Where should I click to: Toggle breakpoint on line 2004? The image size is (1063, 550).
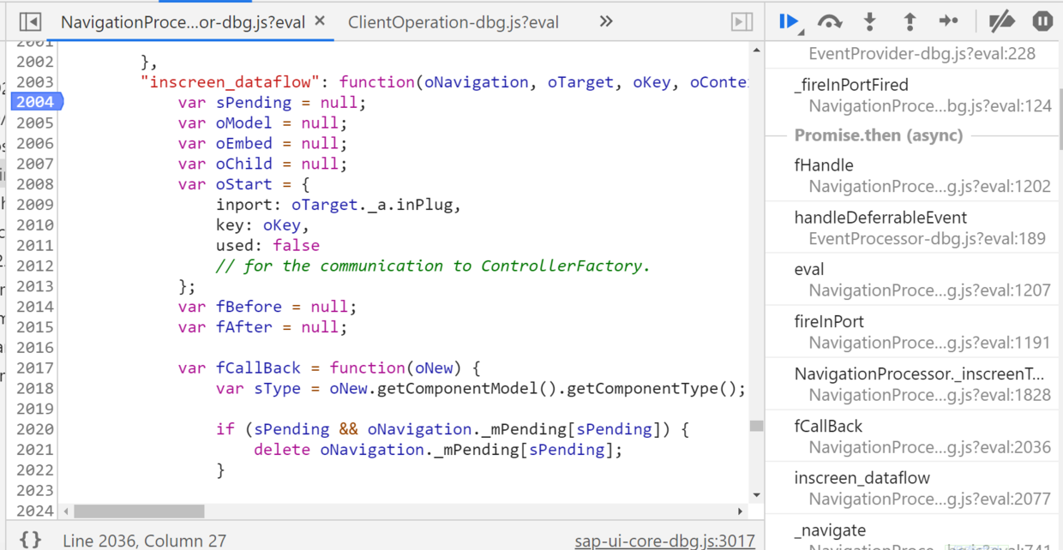[x=35, y=102]
